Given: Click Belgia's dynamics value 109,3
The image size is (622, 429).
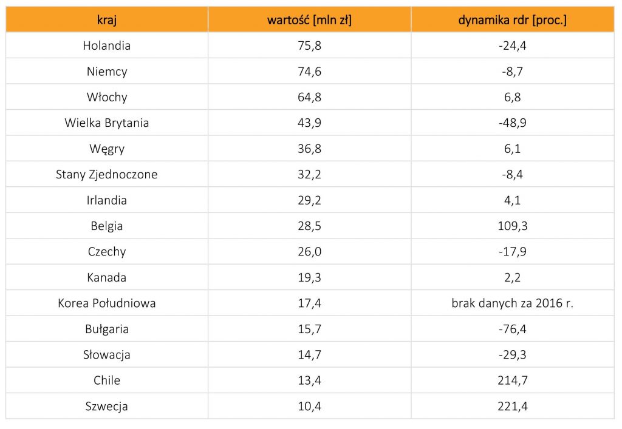Looking at the screenshot, I should (513, 226).
